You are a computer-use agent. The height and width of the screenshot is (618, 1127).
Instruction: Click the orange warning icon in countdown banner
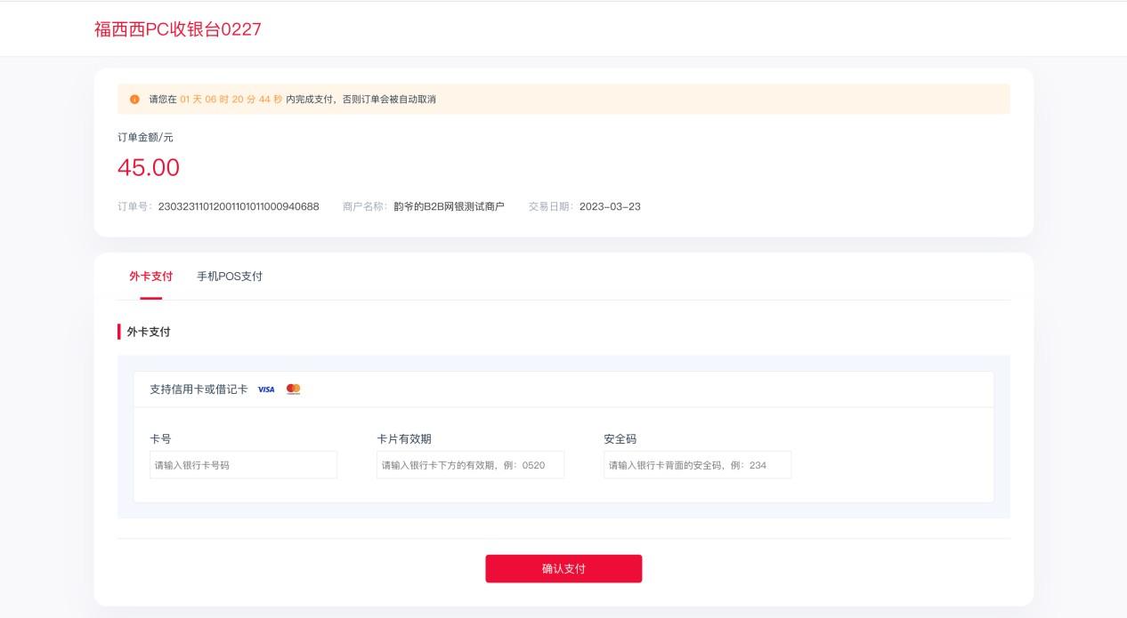coord(134,100)
